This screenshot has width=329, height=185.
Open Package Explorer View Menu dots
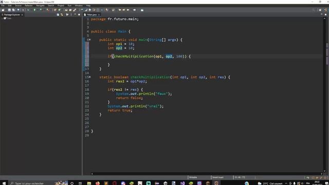71,15
